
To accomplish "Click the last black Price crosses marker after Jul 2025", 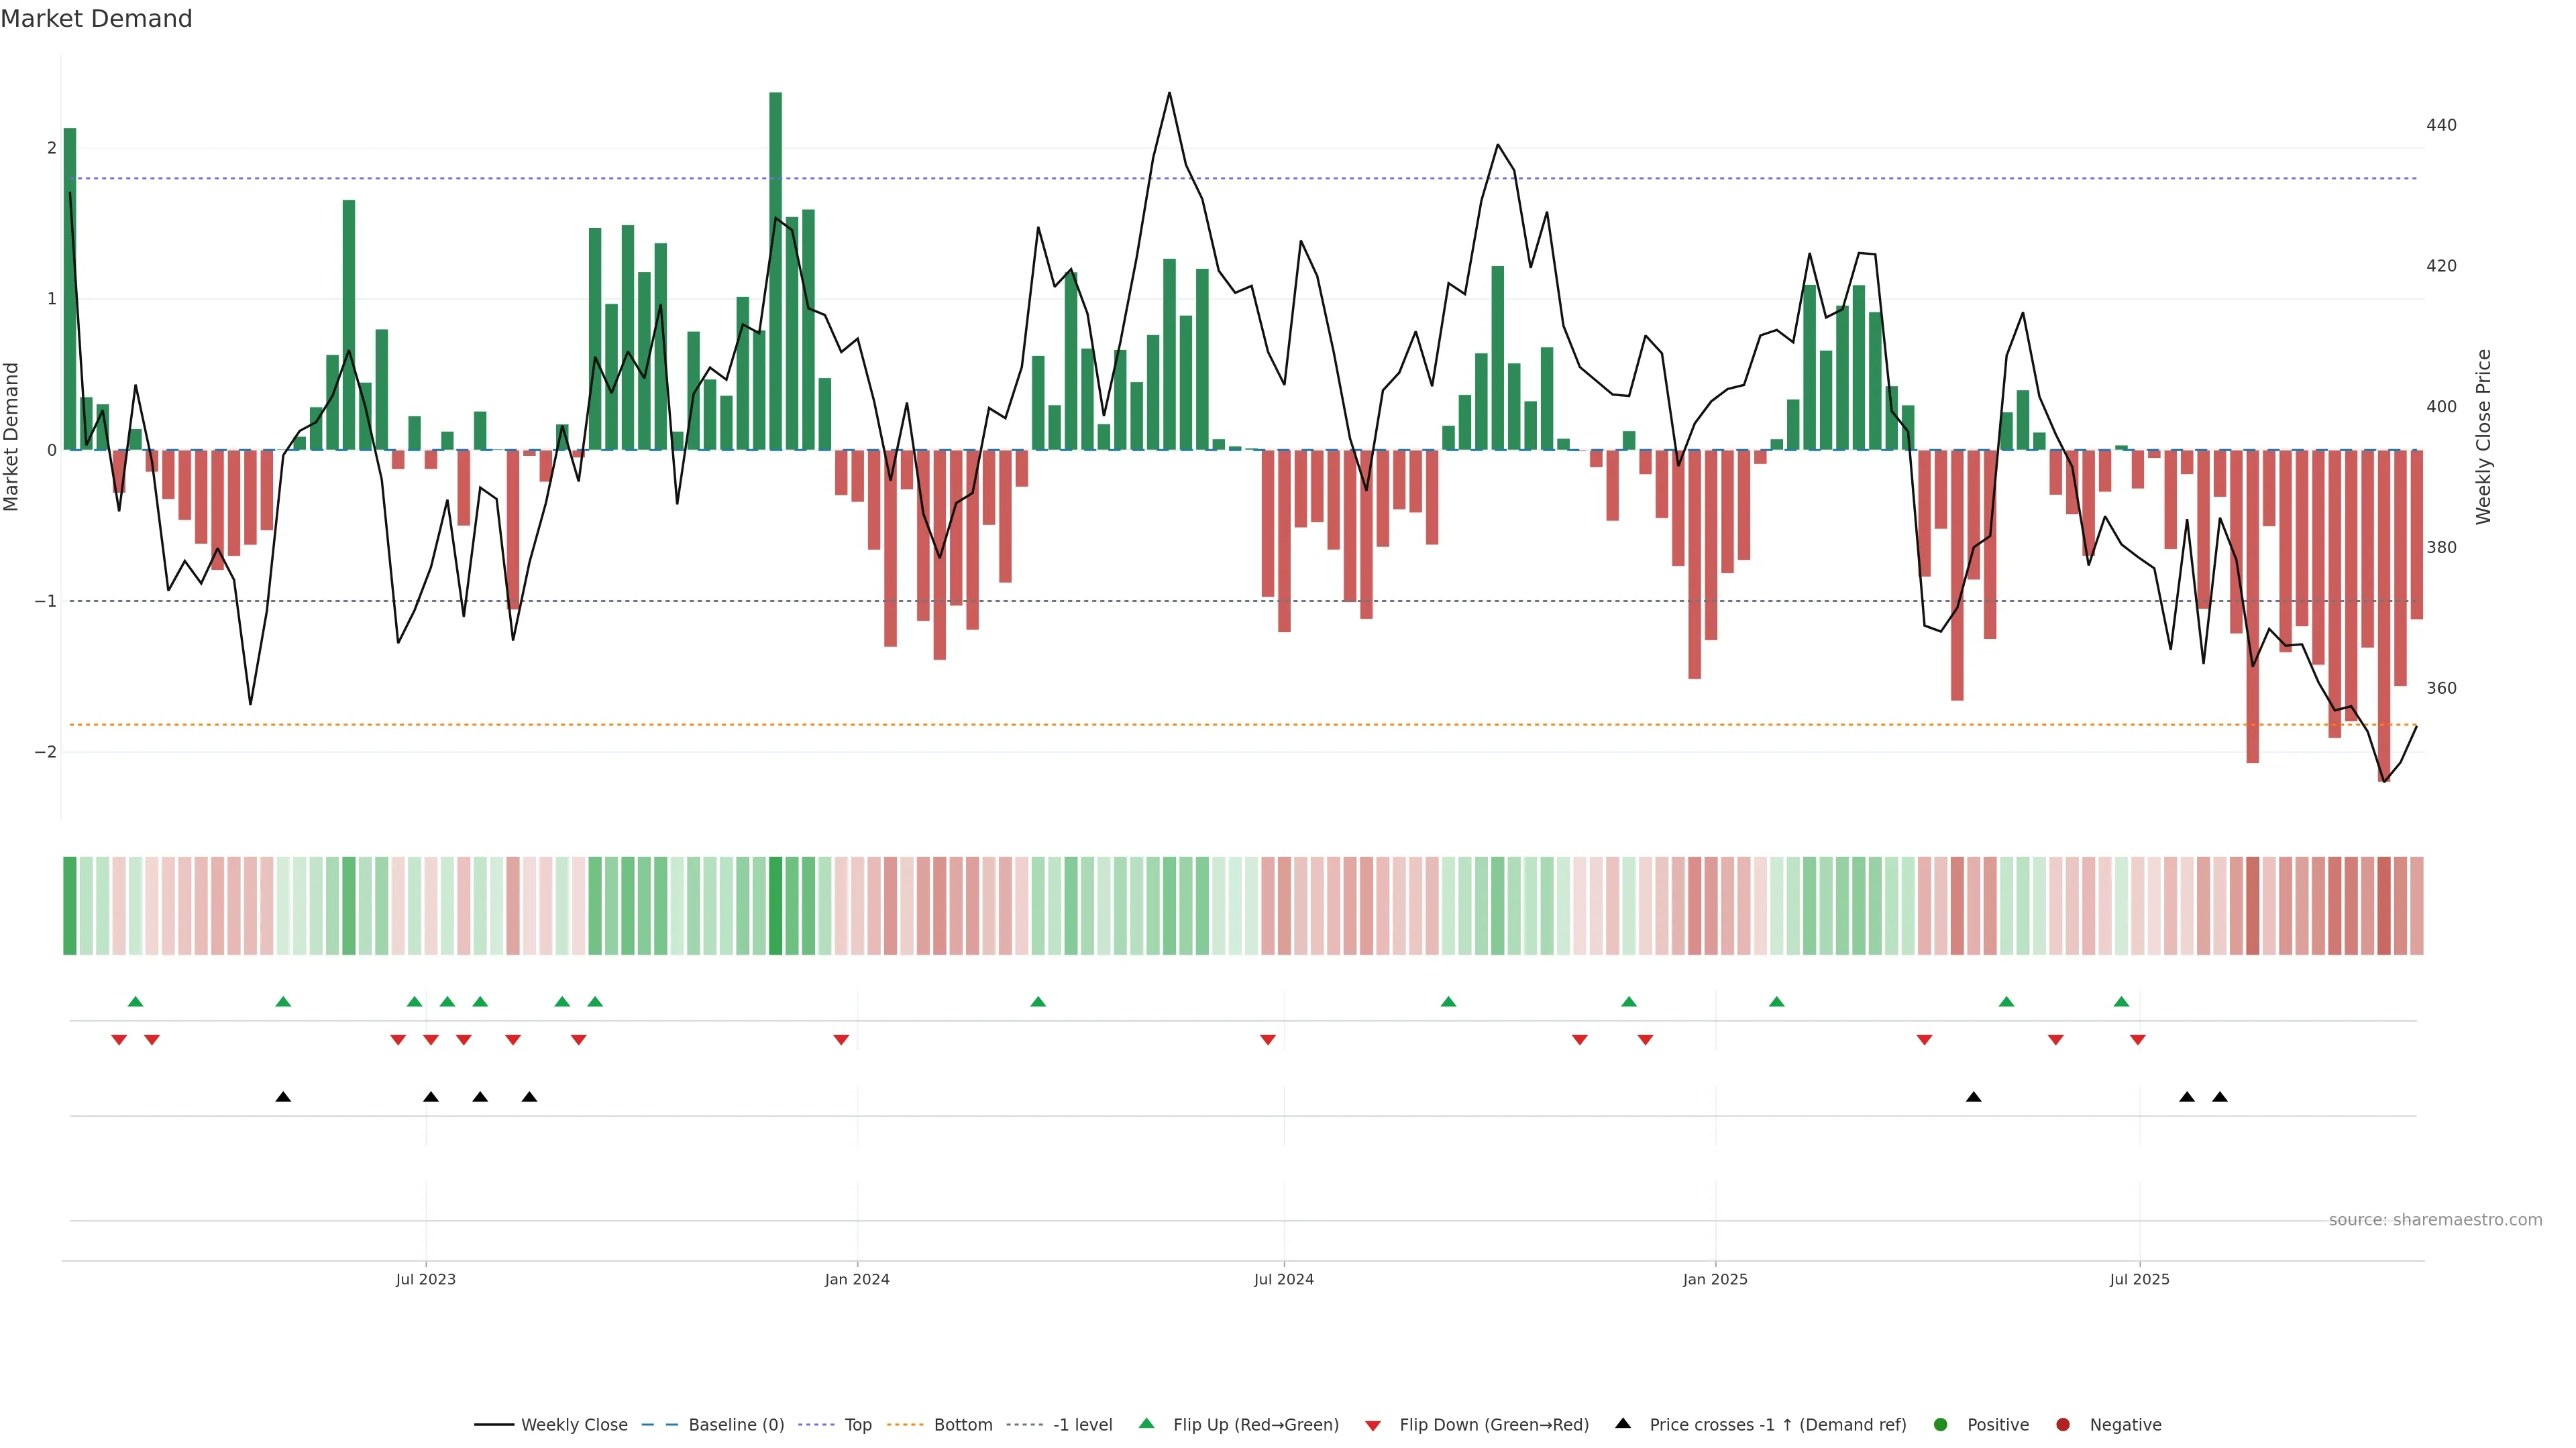I will (x=2219, y=1097).
